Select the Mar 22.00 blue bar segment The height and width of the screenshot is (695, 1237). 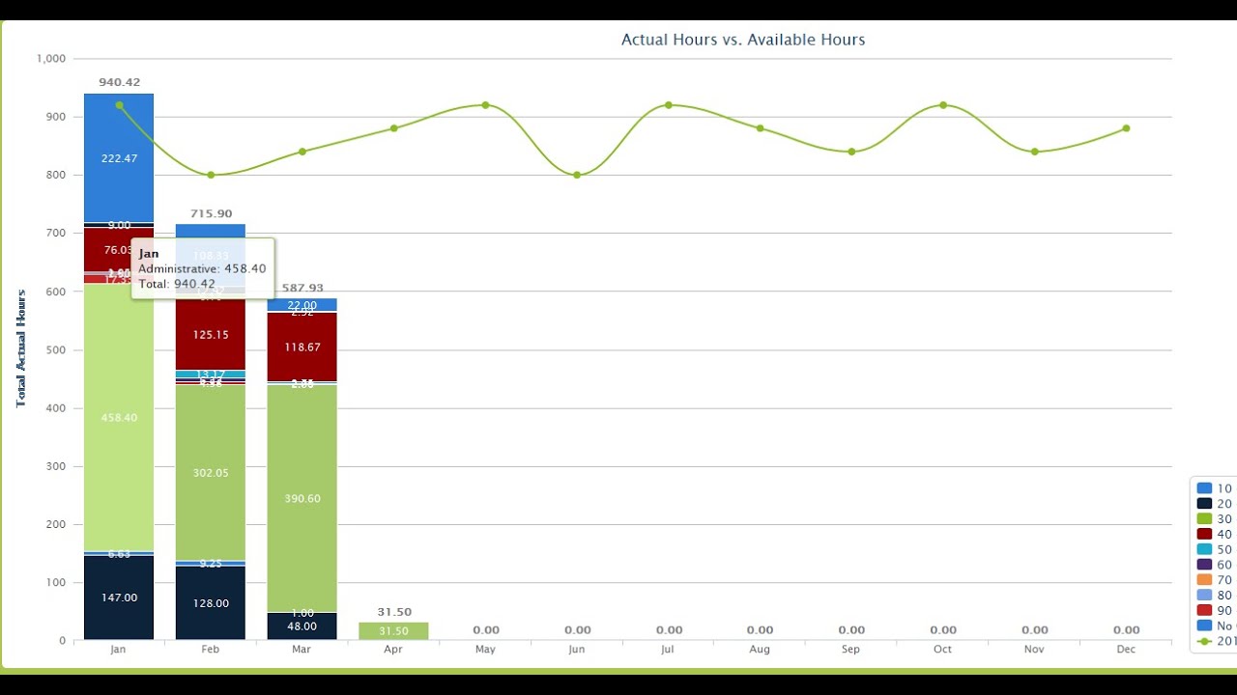302,305
